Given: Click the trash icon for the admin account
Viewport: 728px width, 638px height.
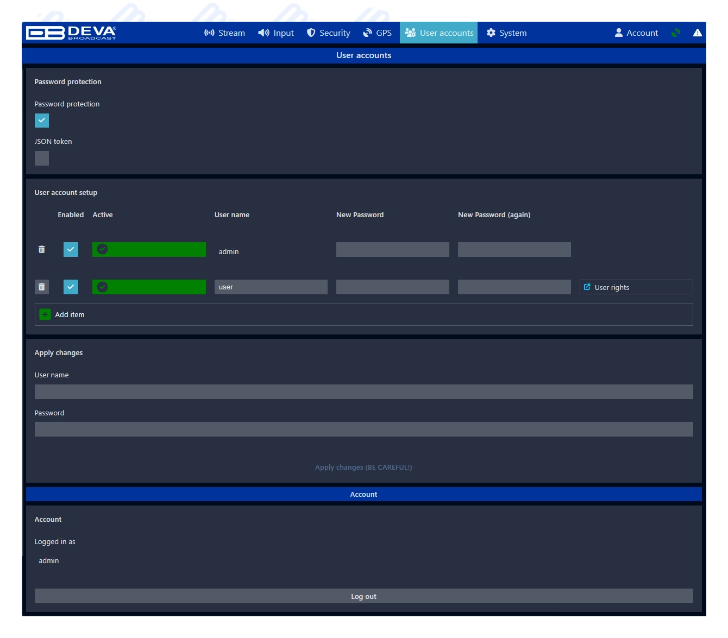Looking at the screenshot, I should (42, 249).
